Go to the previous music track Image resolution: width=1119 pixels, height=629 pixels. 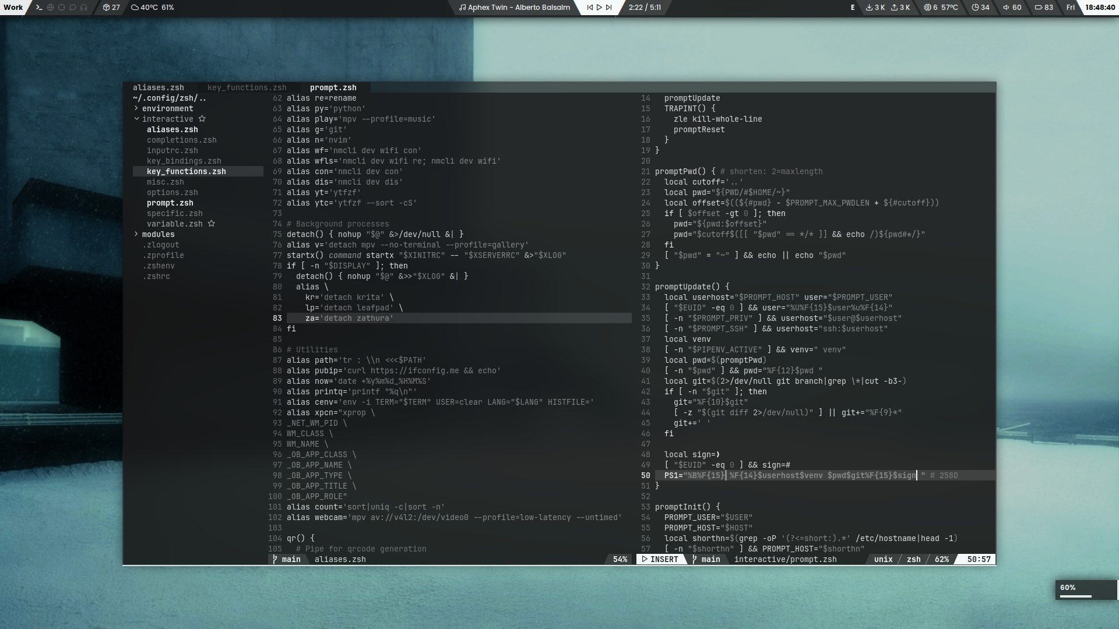[x=590, y=8]
